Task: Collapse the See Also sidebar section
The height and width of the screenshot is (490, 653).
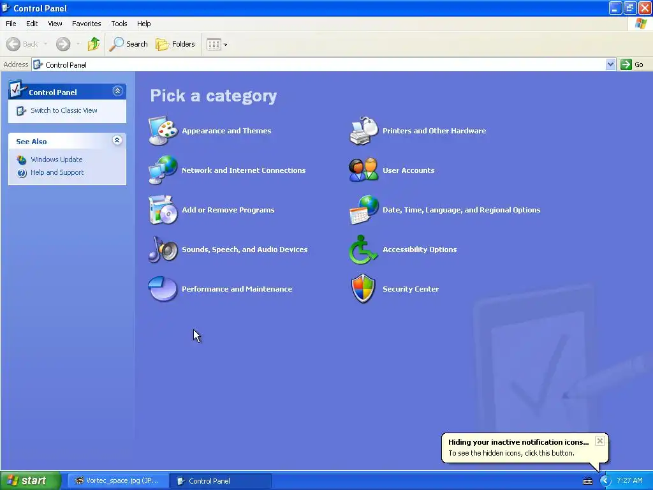Action: [x=117, y=140]
